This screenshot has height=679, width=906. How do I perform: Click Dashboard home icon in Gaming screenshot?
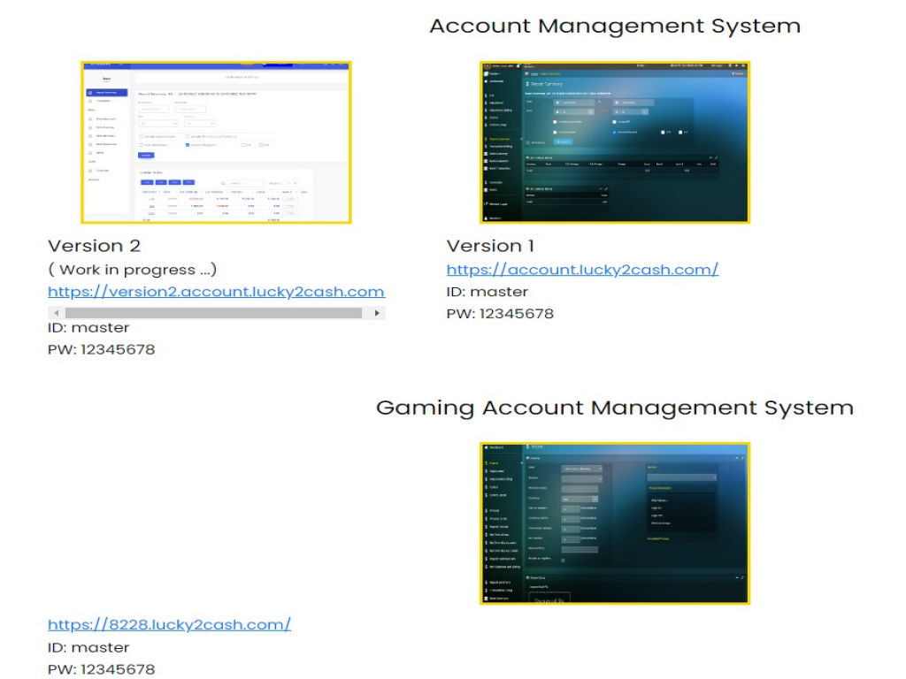[x=487, y=448]
